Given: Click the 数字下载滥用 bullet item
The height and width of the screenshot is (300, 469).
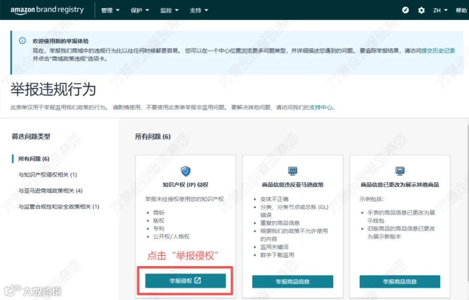Looking at the screenshot, I should (277, 255).
